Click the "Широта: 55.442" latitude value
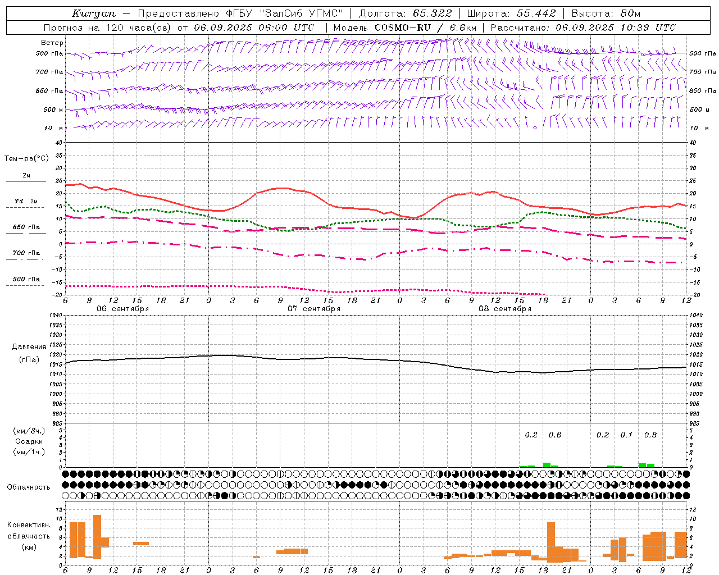Image resolution: width=719 pixels, height=575 pixels. (511, 13)
